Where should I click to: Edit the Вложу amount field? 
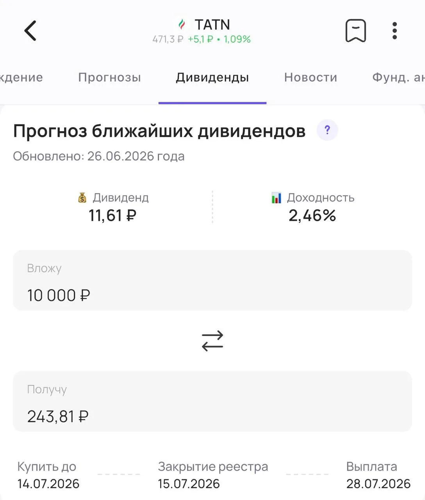tap(212, 280)
